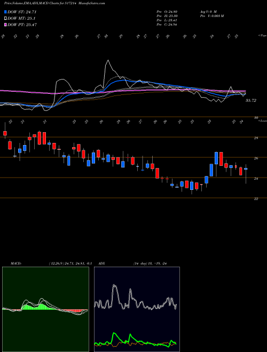Click the 'MACD:' panel heading
Screen dimensions: 267x352
point(15,263)
